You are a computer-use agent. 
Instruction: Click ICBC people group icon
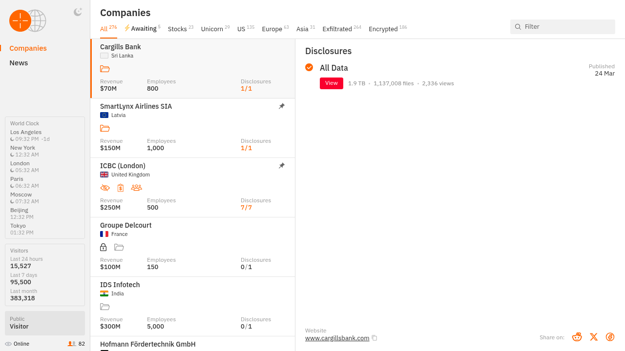pyautogui.click(x=137, y=188)
